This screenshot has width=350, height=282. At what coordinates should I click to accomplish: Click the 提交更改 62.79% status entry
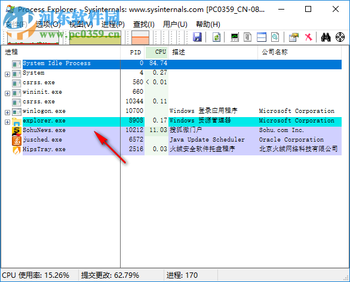[110, 275]
